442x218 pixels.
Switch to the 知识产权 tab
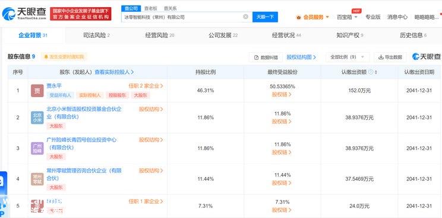[x=349, y=36]
